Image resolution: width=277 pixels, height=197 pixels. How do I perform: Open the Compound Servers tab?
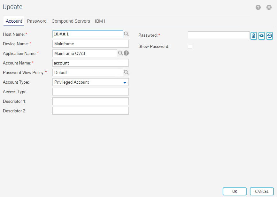[71, 21]
